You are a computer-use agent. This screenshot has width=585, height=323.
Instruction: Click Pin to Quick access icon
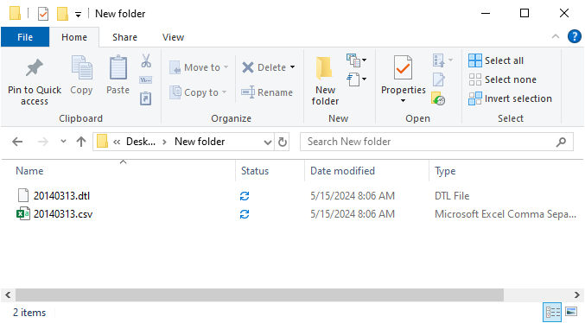[x=35, y=68]
